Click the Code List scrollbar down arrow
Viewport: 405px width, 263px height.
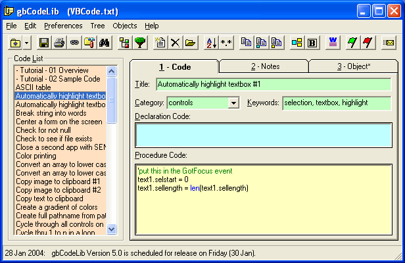click(112, 229)
